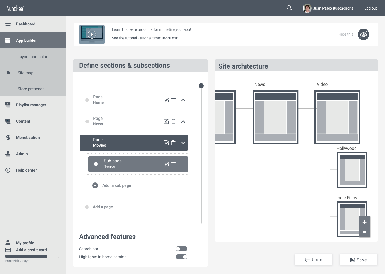Expand the Movies page chevron
This screenshot has width=385, height=274.
tap(183, 143)
